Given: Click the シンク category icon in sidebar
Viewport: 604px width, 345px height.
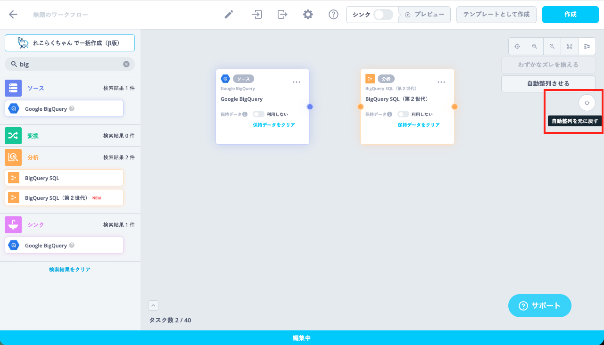Looking at the screenshot, I should pos(13,225).
